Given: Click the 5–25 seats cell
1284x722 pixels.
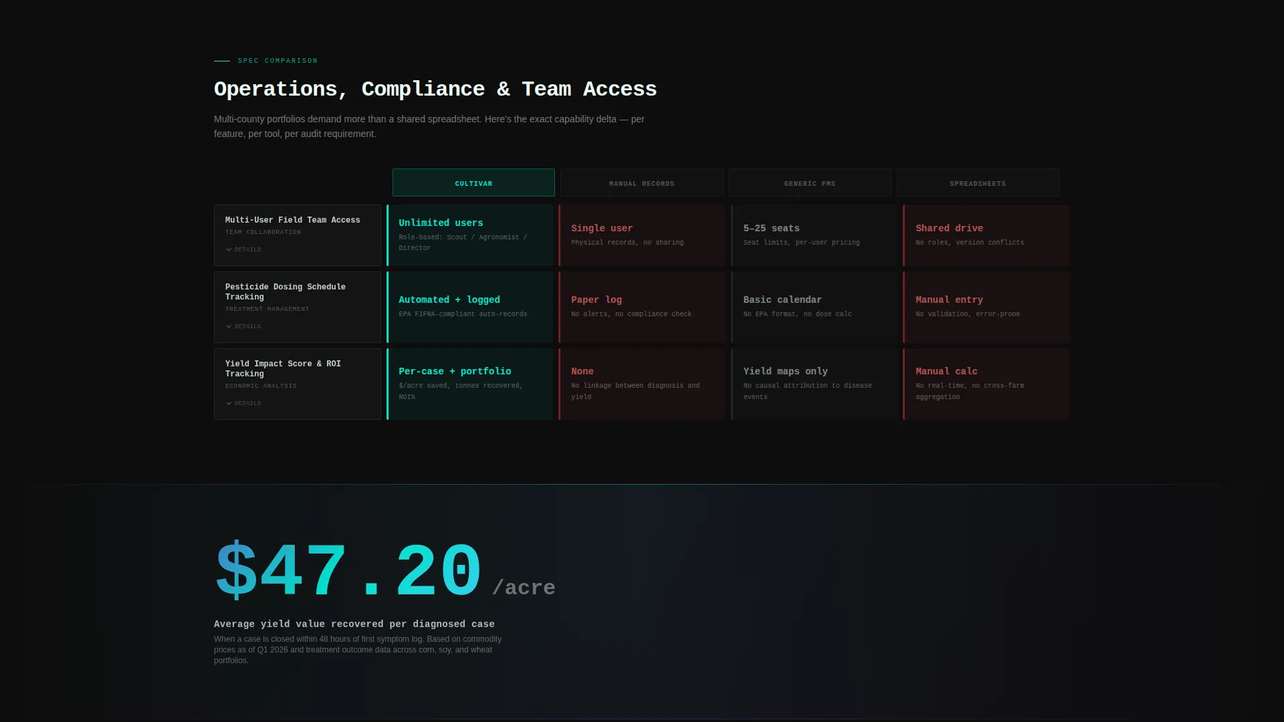Looking at the screenshot, I should 814,235.
